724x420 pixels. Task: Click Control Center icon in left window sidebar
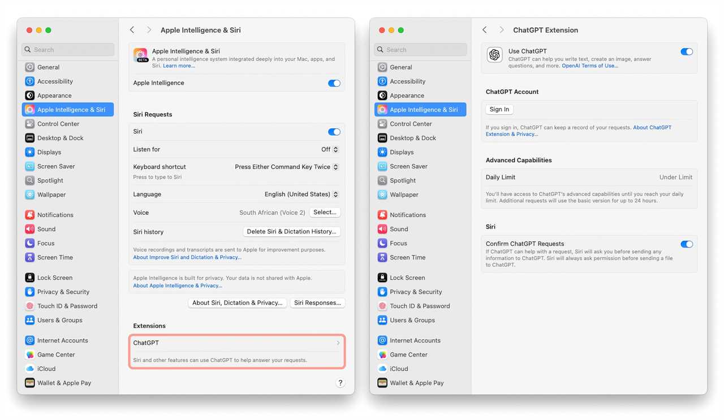pyautogui.click(x=30, y=124)
